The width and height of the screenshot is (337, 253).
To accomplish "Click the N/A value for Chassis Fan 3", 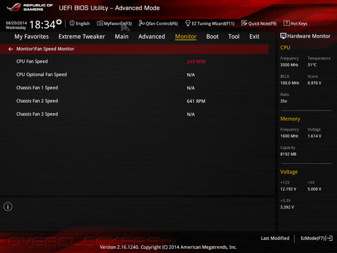I will click(191, 114).
